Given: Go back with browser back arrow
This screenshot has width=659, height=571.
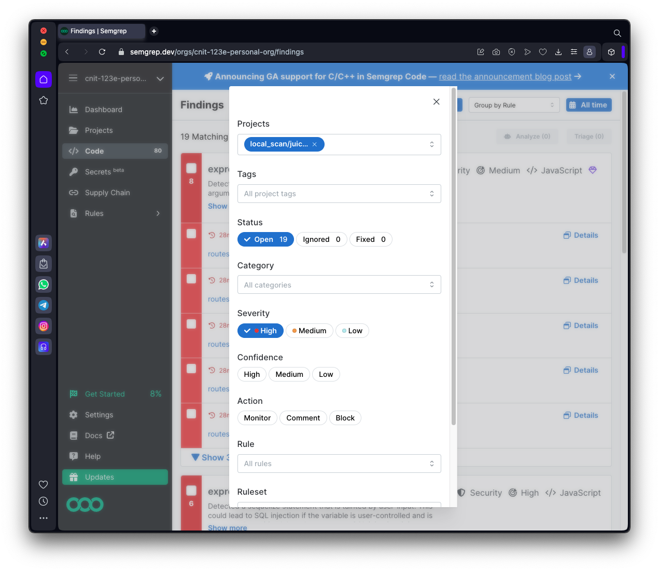Looking at the screenshot, I should [67, 52].
